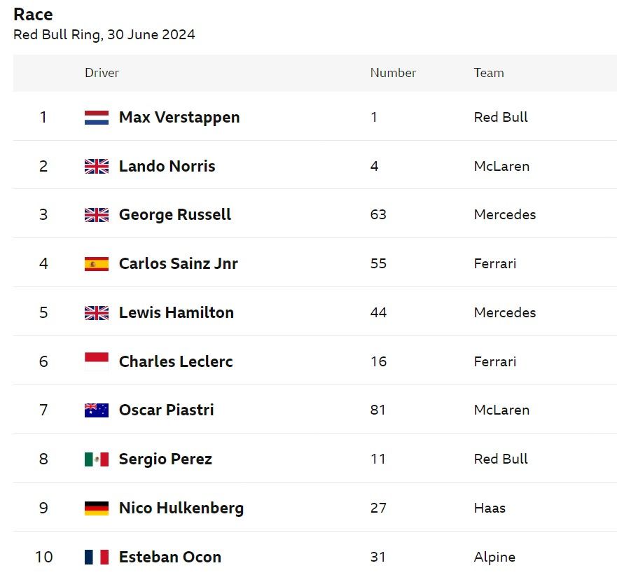Click Alpine team in Ocon row
Viewport: 617px width, 575px height.
[494, 557]
